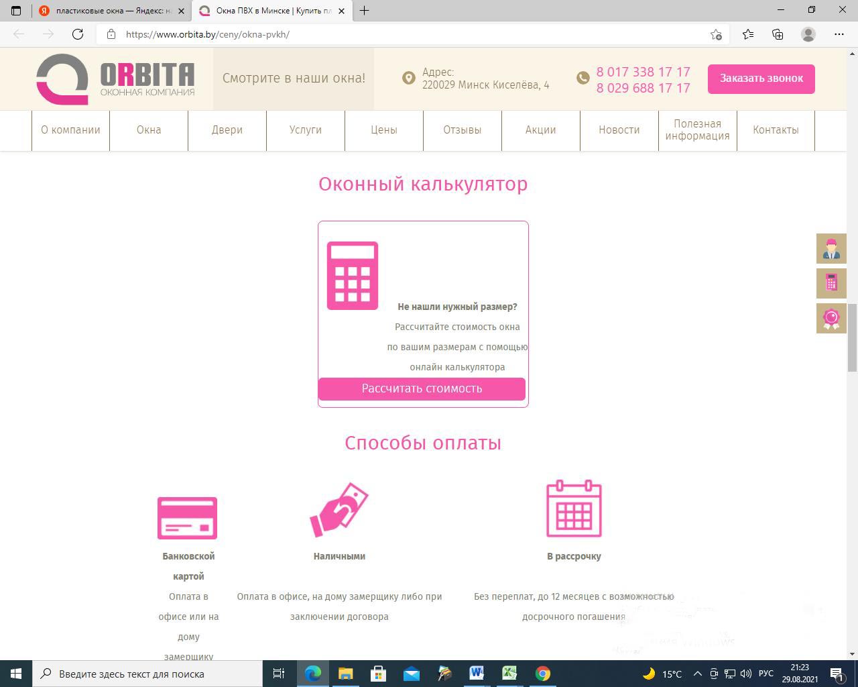Open the Окна menu item

coord(149,130)
